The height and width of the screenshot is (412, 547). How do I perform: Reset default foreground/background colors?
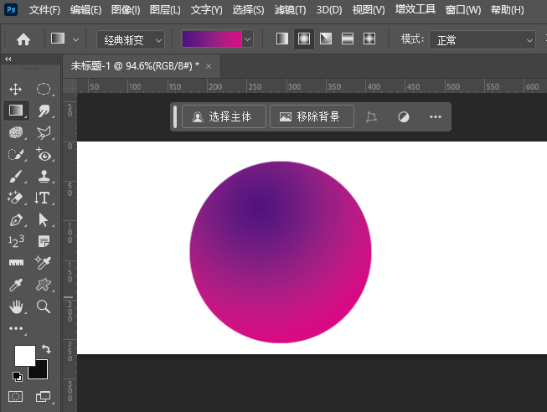[x=17, y=377]
